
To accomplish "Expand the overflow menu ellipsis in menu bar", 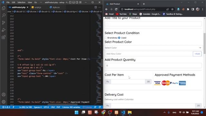I will 41,2.
